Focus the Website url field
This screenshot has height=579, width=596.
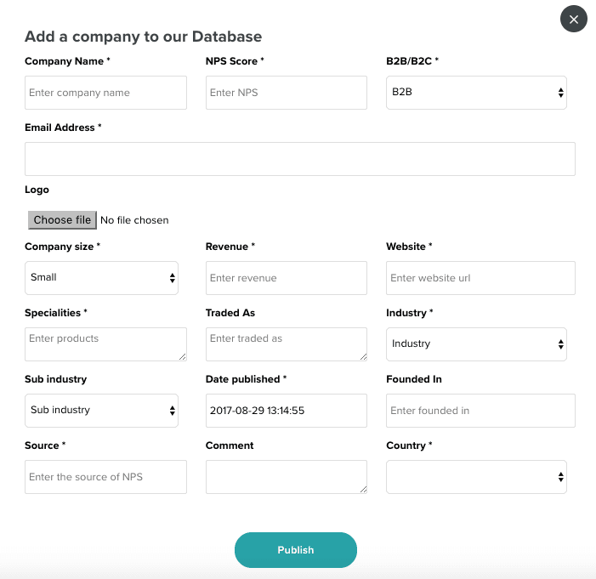[480, 278]
